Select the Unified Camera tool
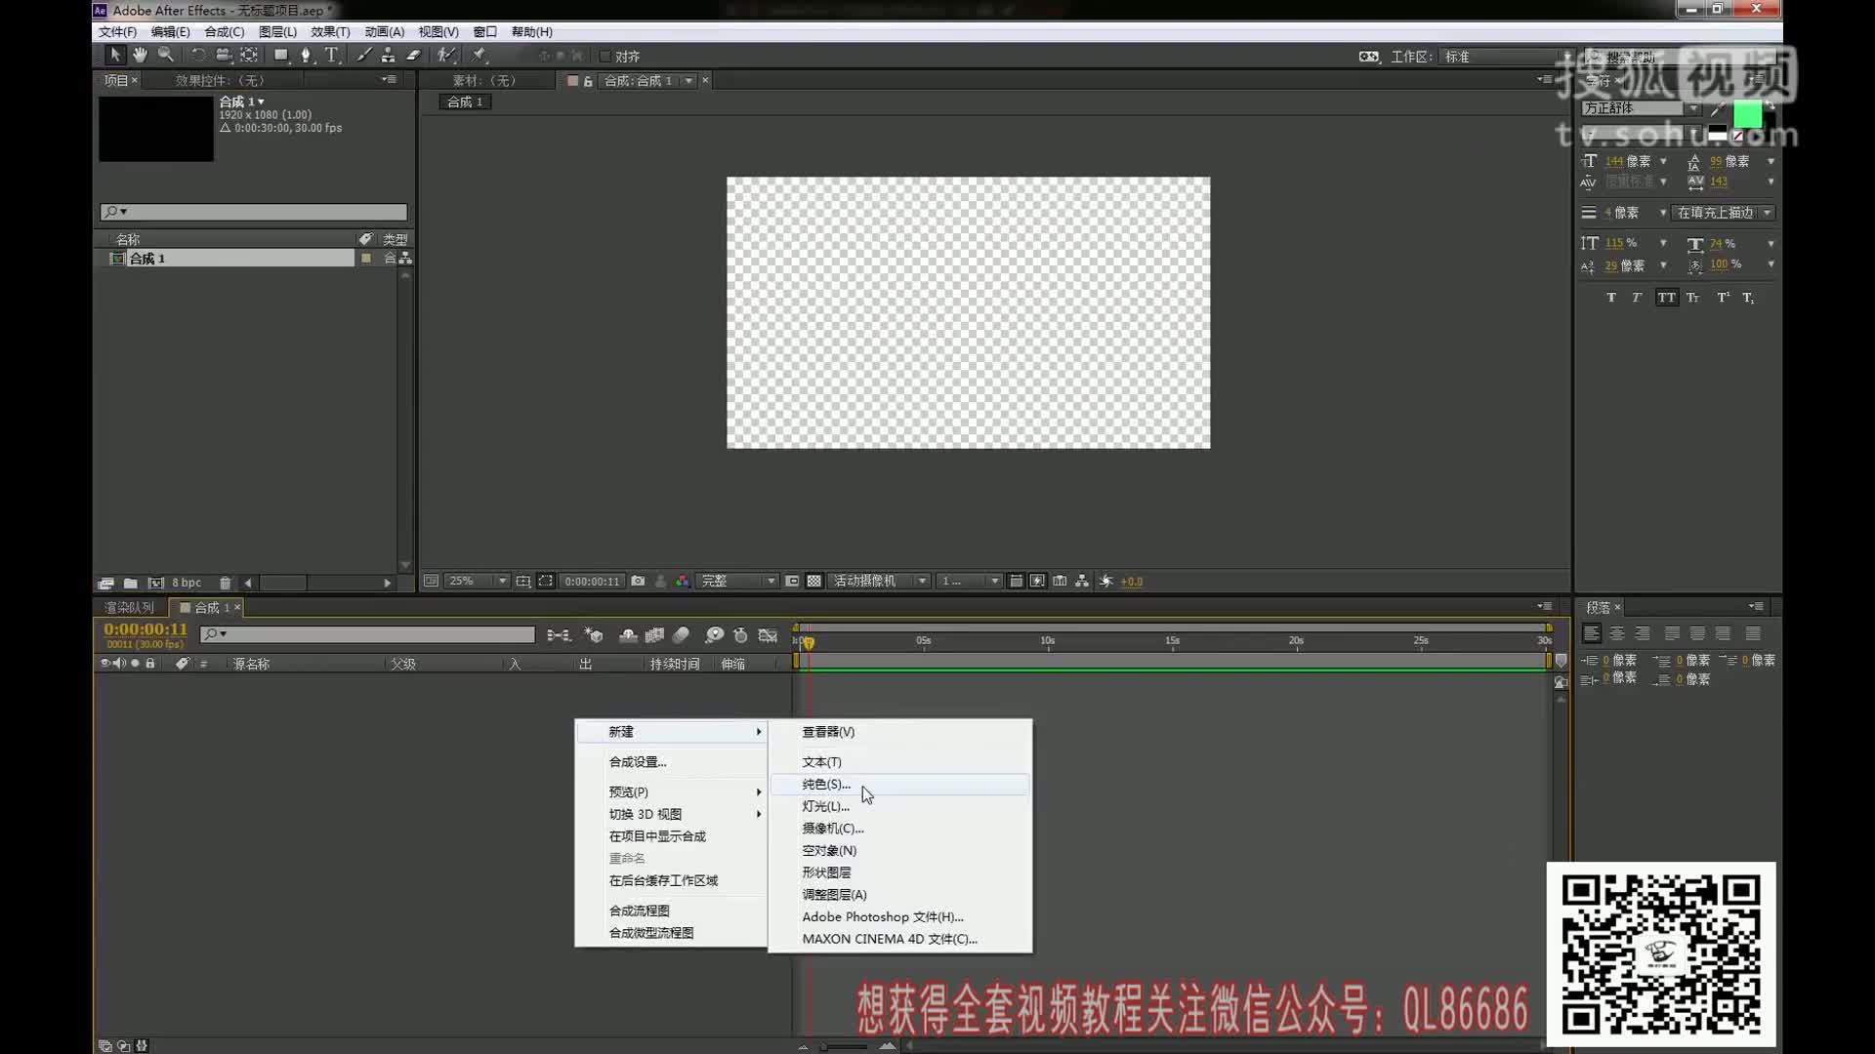 pos(224,56)
